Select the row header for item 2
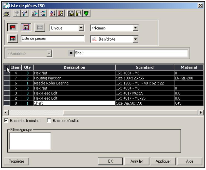This screenshot has width=206, height=170. coord(7,98)
